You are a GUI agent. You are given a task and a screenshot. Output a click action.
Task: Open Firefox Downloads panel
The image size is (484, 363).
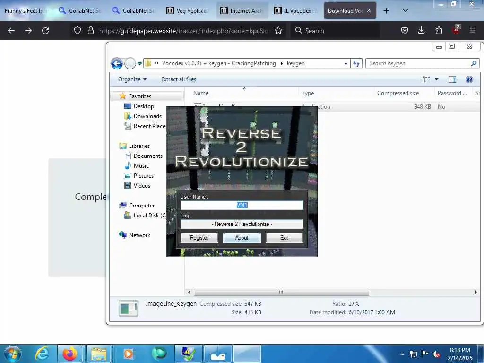pyautogui.click(x=421, y=31)
